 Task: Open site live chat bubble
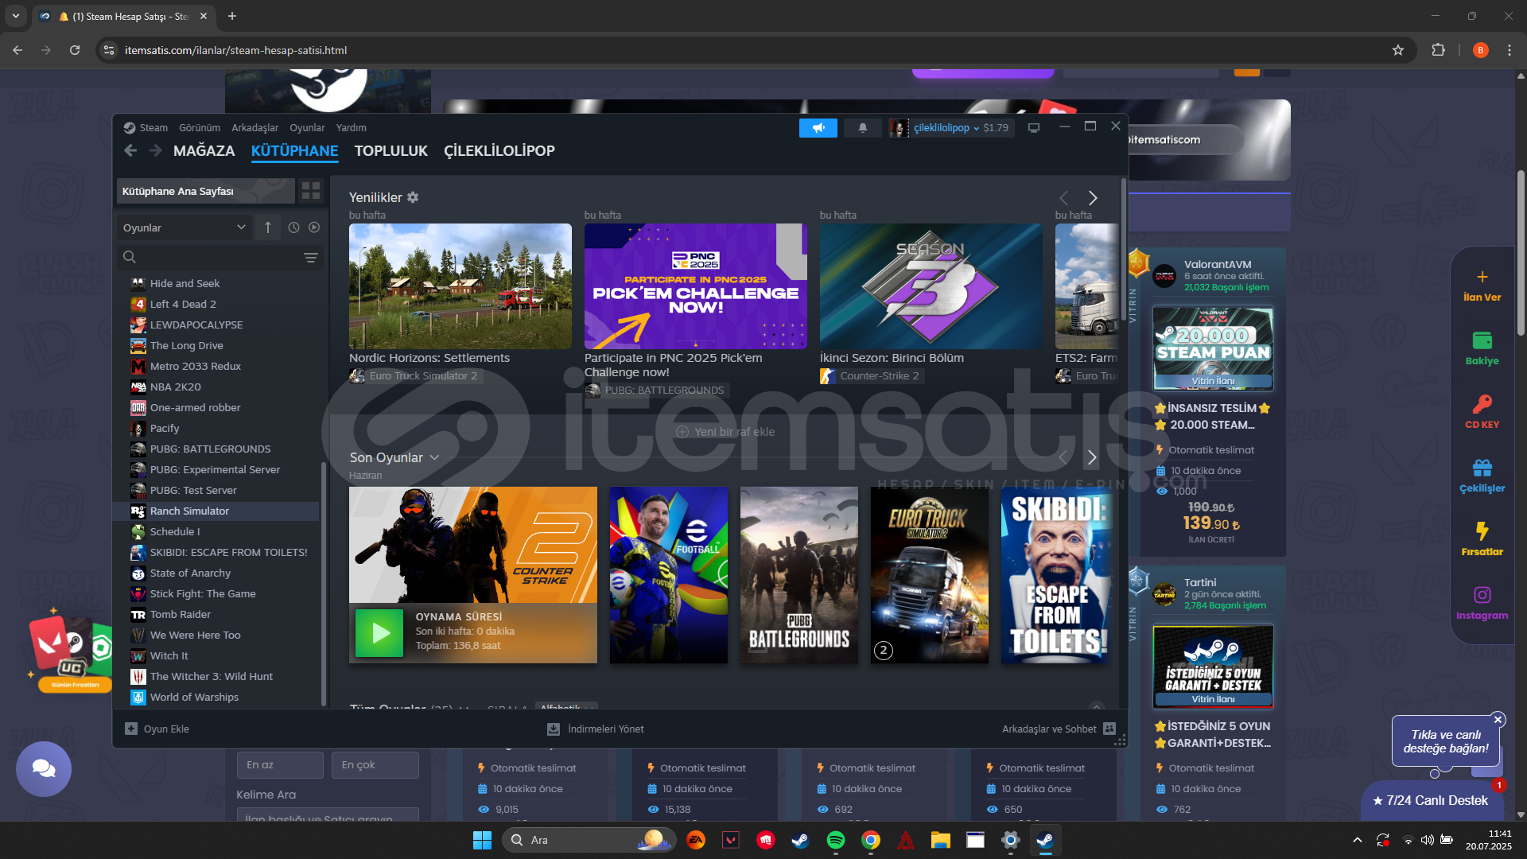point(44,769)
